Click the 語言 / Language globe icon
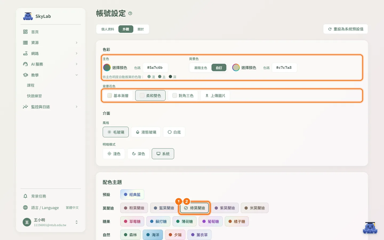Screen dimensions: 384x240 pos(25,207)
